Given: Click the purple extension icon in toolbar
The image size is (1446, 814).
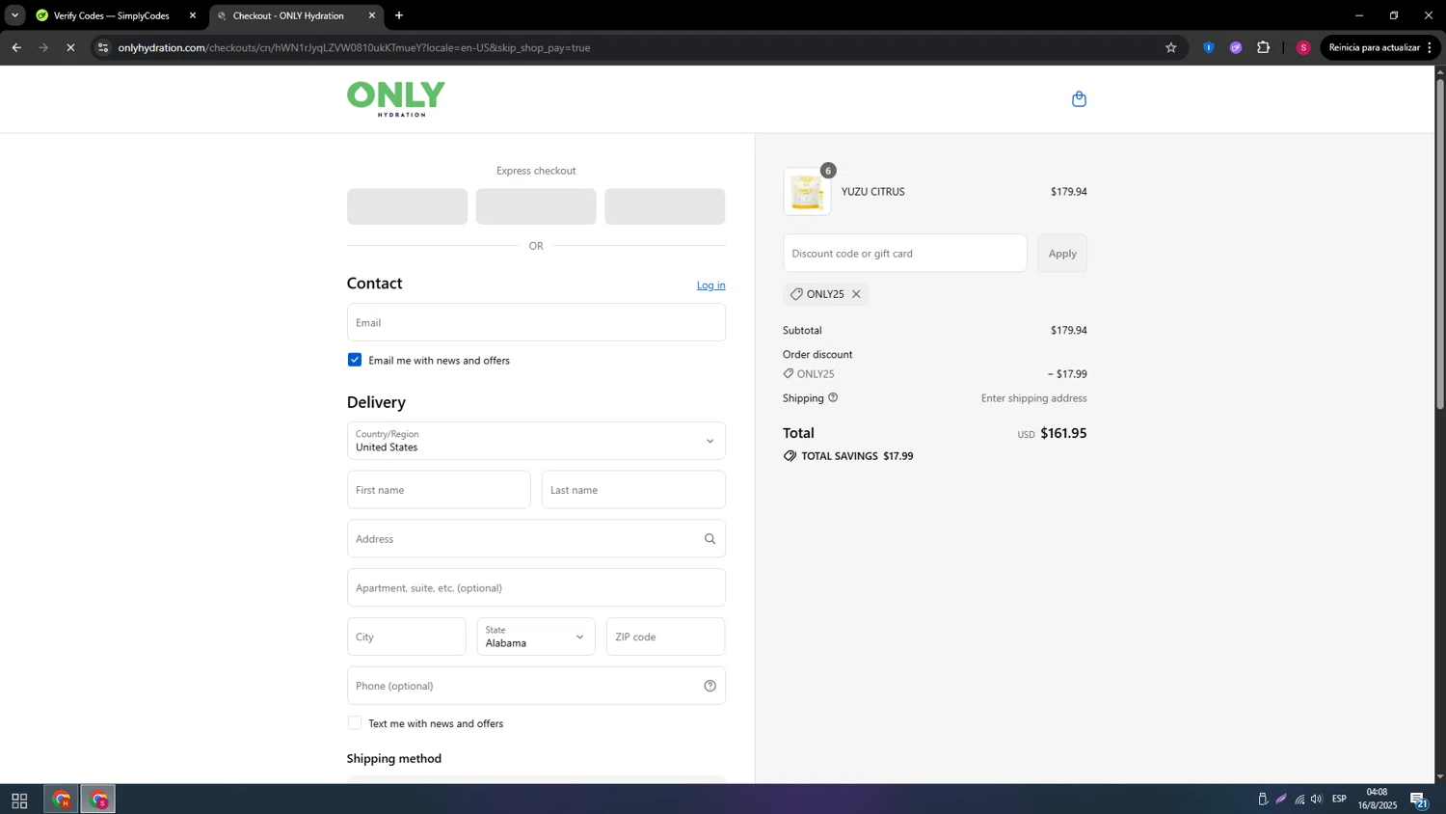Looking at the screenshot, I should click(1236, 47).
